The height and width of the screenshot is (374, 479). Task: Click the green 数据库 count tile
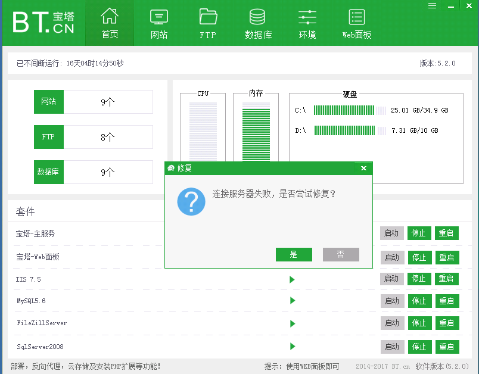[49, 172]
